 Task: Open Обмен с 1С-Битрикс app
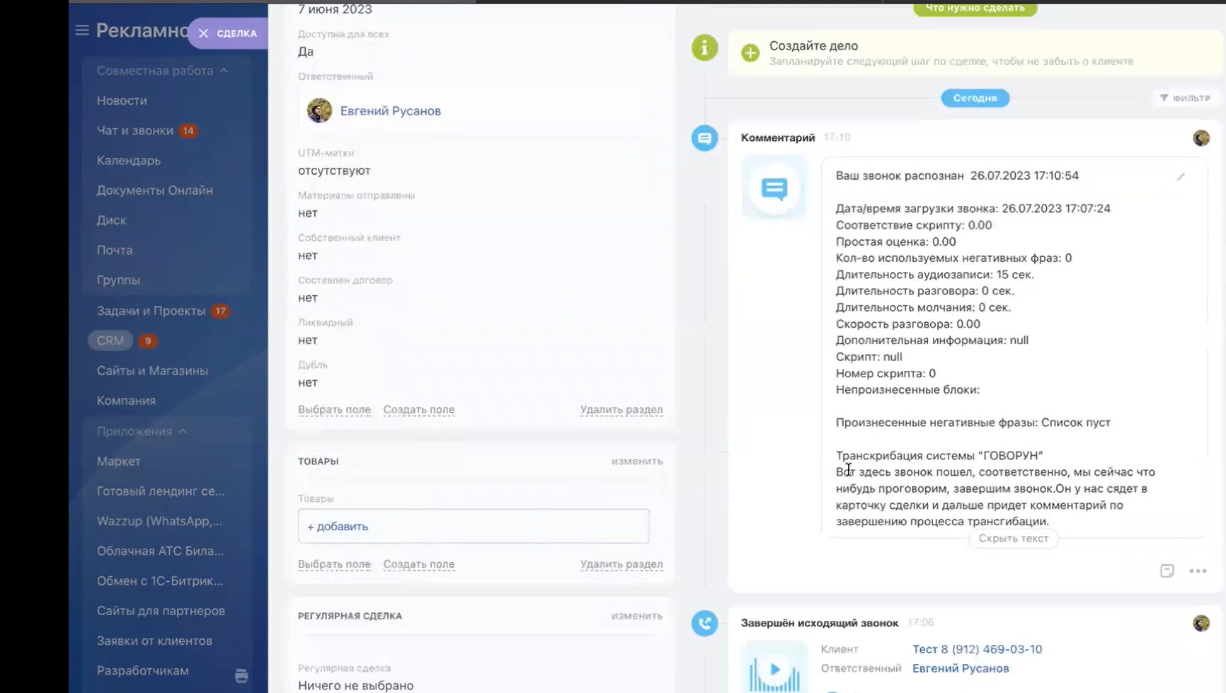pyautogui.click(x=160, y=580)
